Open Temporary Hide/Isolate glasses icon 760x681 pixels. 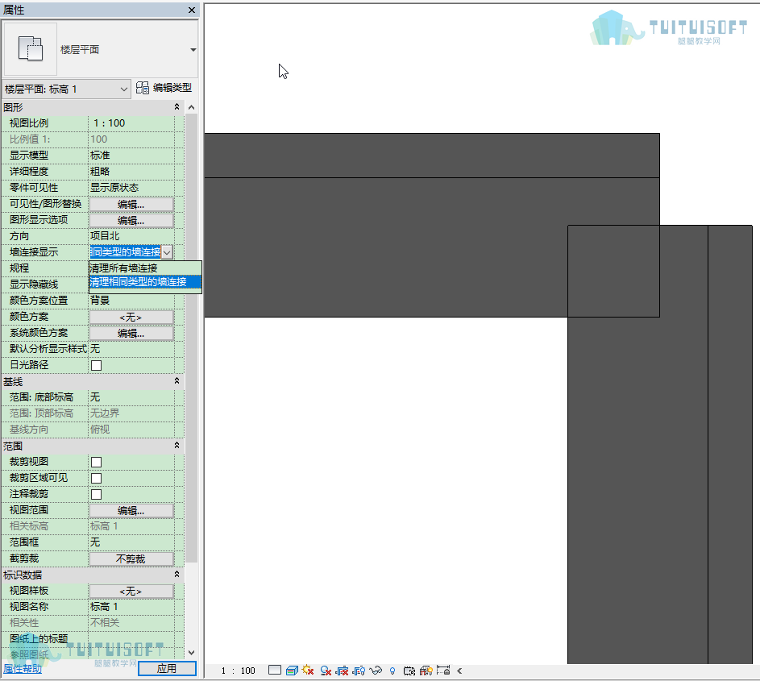tap(376, 671)
